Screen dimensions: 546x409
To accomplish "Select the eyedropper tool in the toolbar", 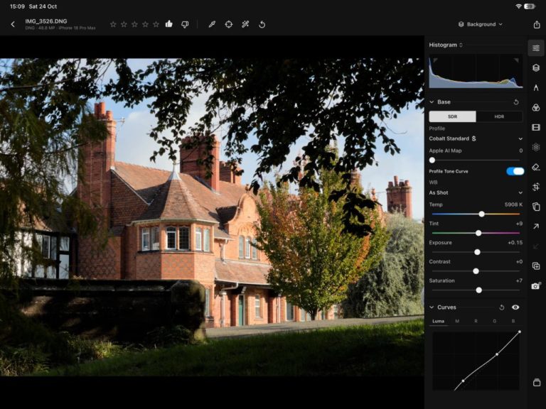I will pyautogui.click(x=212, y=24).
